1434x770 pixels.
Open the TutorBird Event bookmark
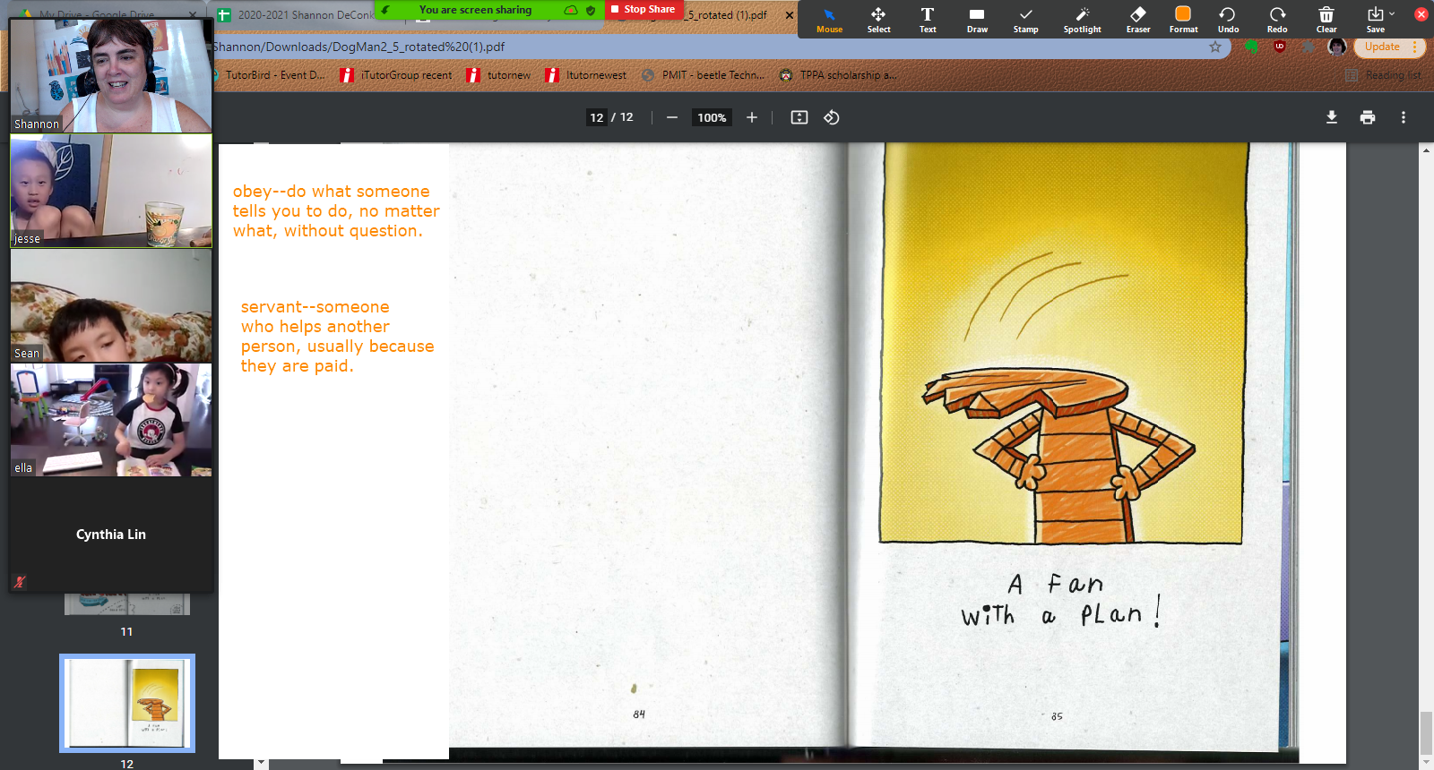(274, 75)
